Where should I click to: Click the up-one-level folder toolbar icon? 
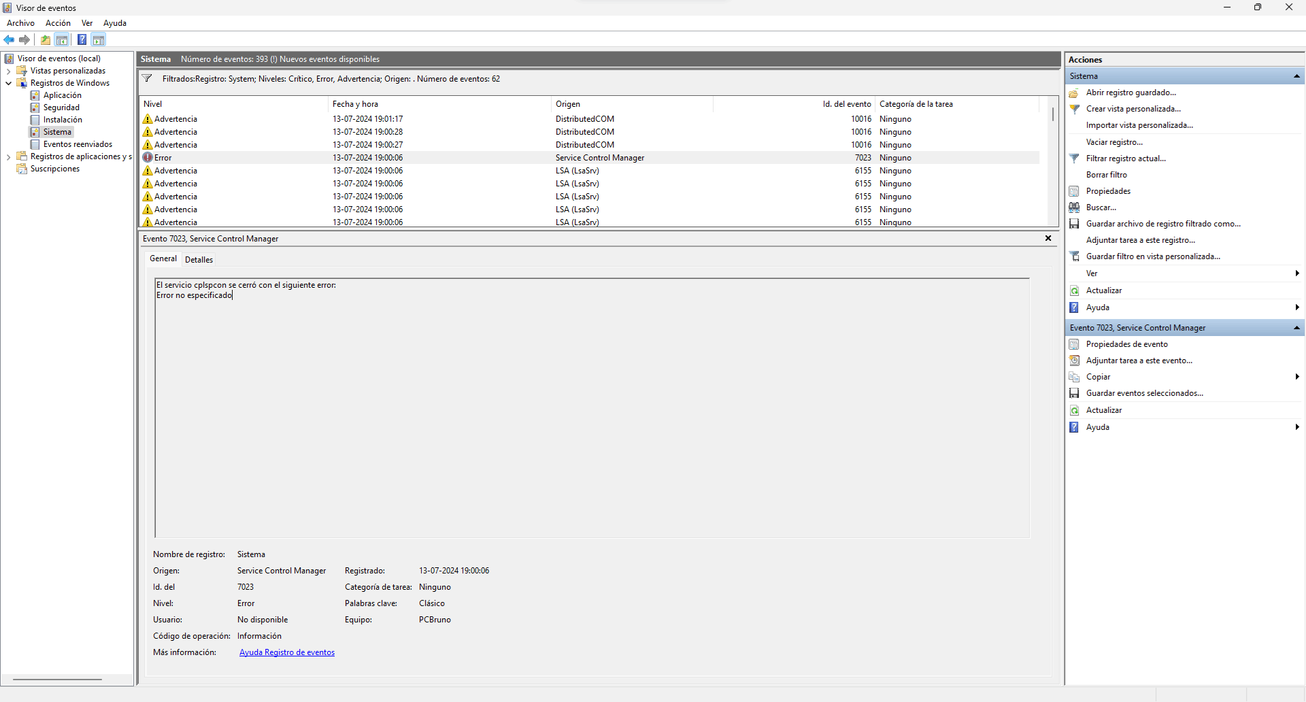(x=46, y=39)
